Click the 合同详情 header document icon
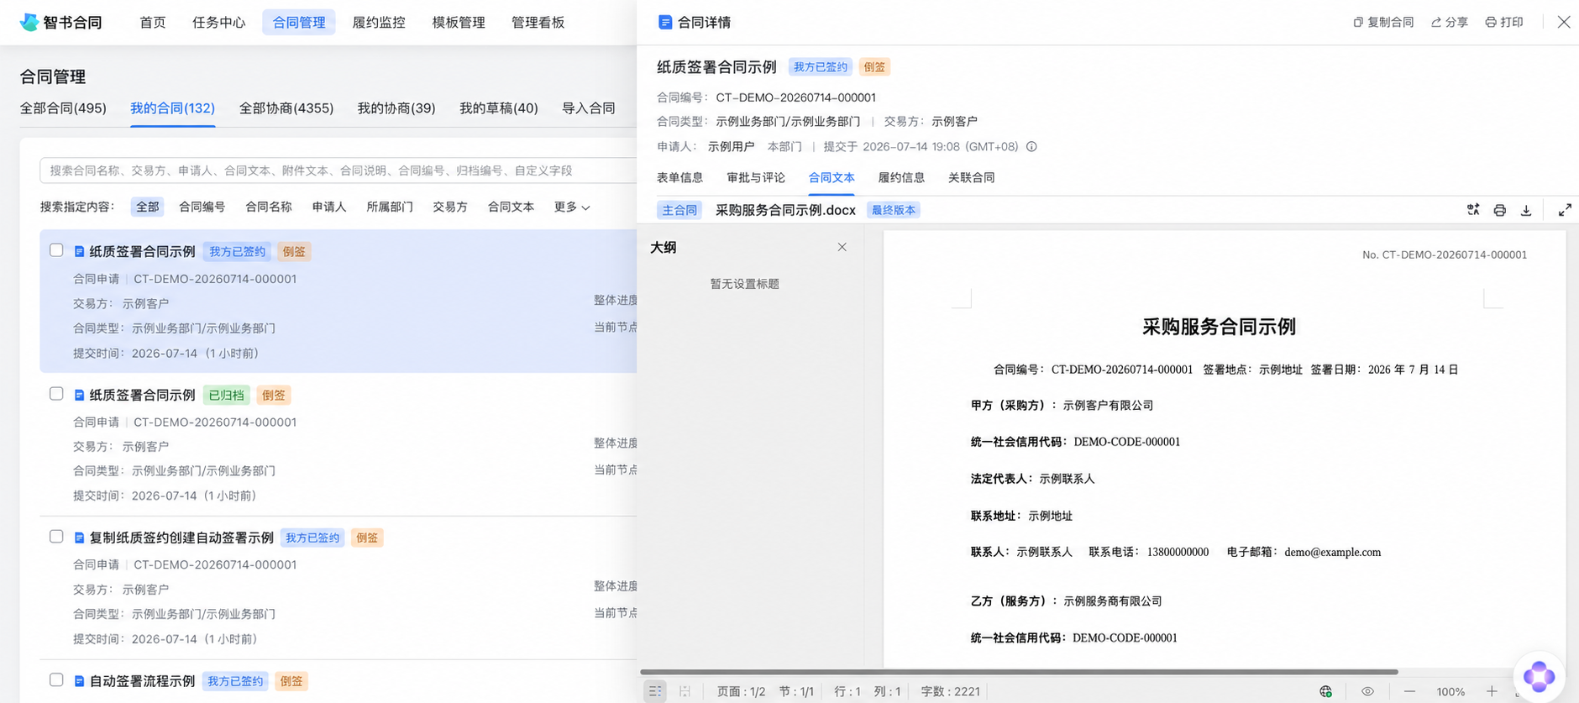 [x=665, y=23]
